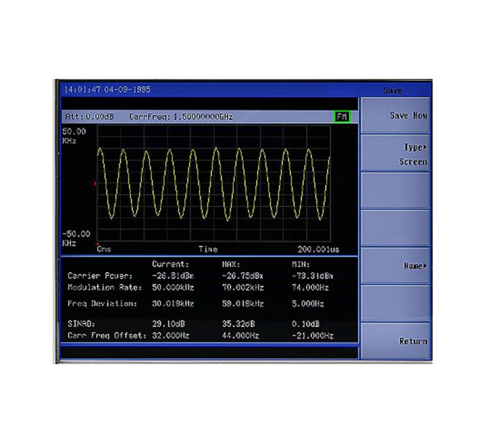Click max freq deviation 59.019kHz
This screenshot has height=443, width=485.
tap(242, 304)
